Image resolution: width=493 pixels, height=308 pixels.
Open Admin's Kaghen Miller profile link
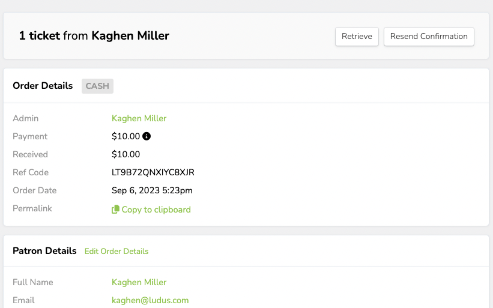coord(139,118)
